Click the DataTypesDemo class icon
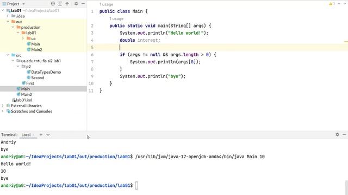Image resolution: width=348 pixels, height=195 pixels. [29, 72]
